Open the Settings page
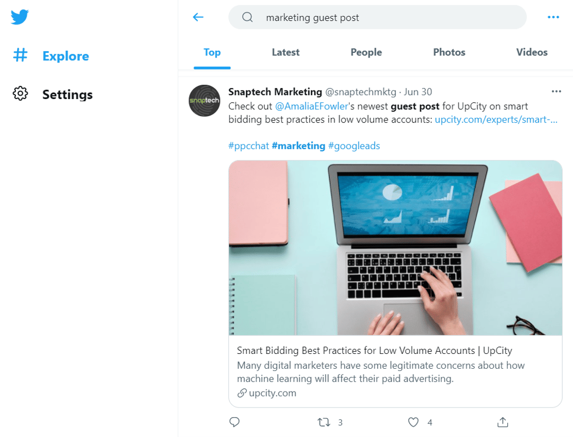 pyautogui.click(x=67, y=94)
